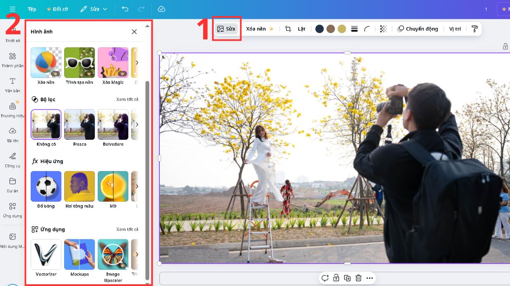Delete the selected image
This screenshot has height=286, width=510.
click(x=358, y=278)
